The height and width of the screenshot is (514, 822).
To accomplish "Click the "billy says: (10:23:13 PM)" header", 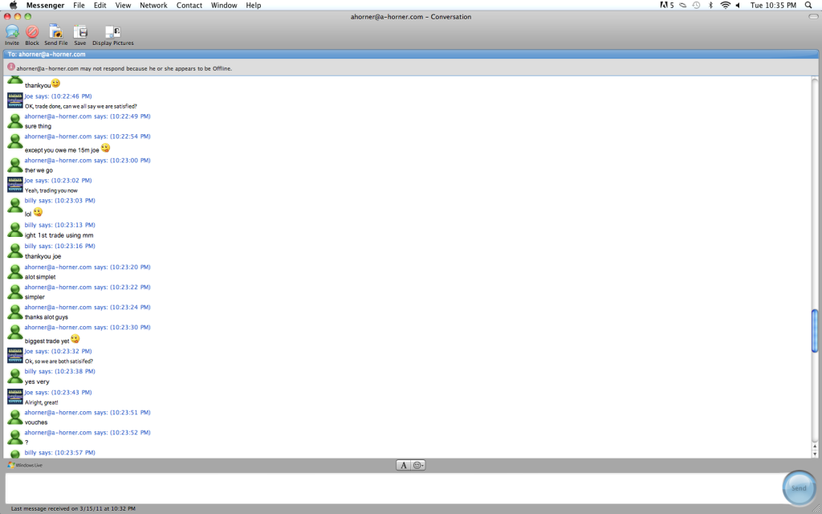I will pyautogui.click(x=59, y=225).
